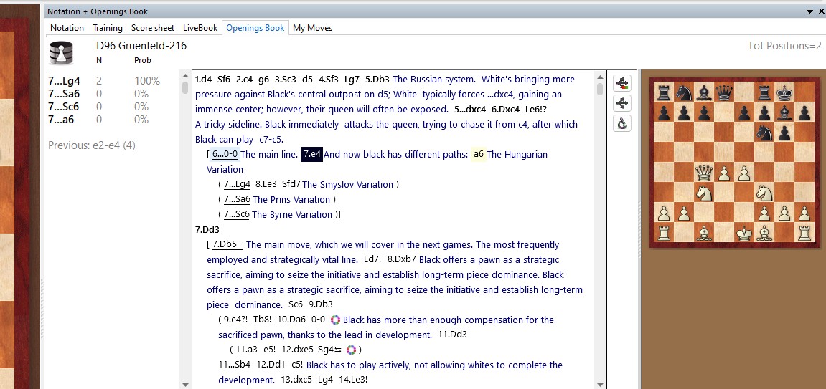
Task: Click the top arrow icon with red-green bar
Action: pos(622,84)
